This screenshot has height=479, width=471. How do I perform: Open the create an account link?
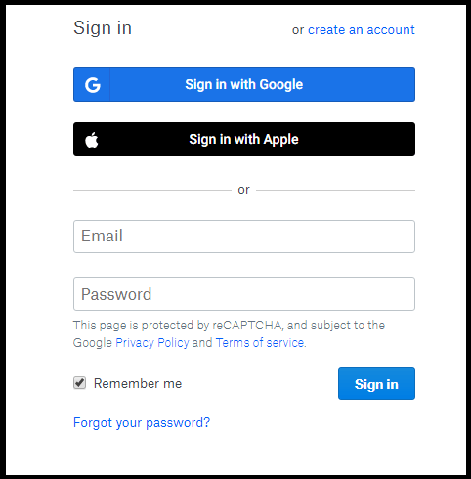(x=362, y=30)
